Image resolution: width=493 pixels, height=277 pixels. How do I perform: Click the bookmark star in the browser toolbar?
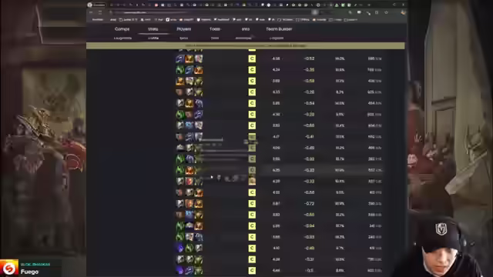click(x=386, y=12)
